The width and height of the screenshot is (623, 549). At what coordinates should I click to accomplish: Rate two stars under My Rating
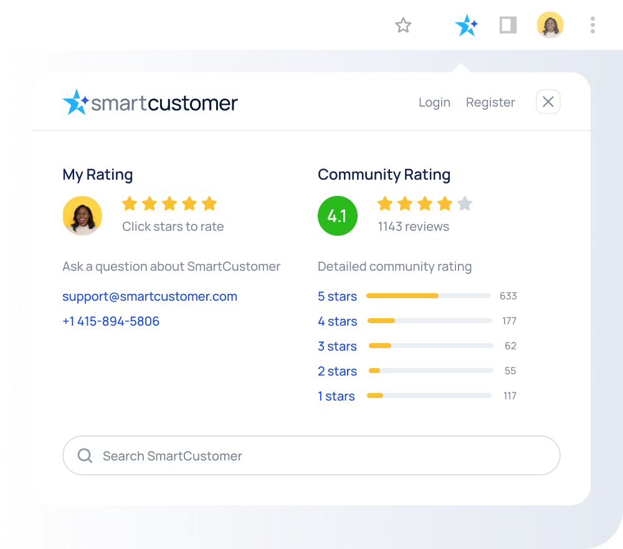click(x=150, y=203)
